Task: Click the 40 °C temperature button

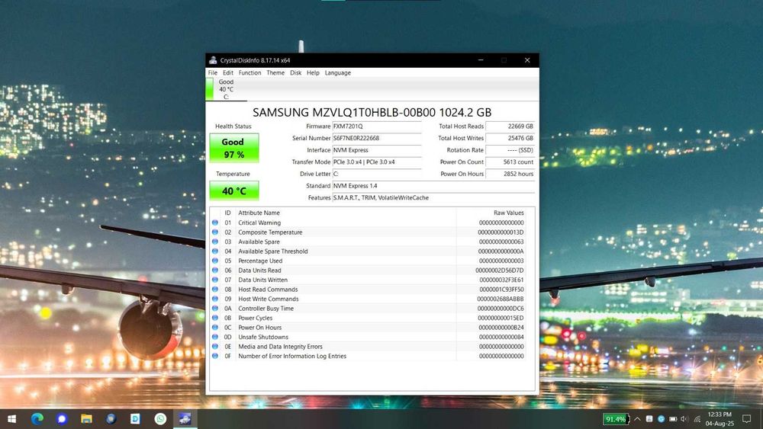Action: [234, 190]
